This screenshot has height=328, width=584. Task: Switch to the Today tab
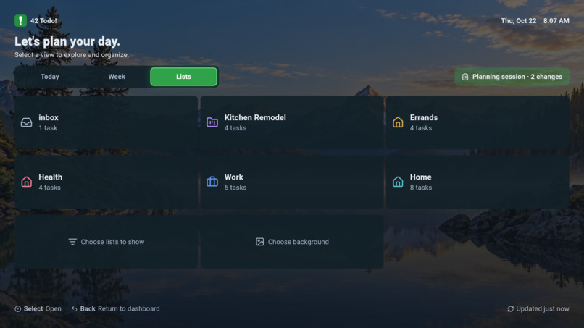coord(50,77)
